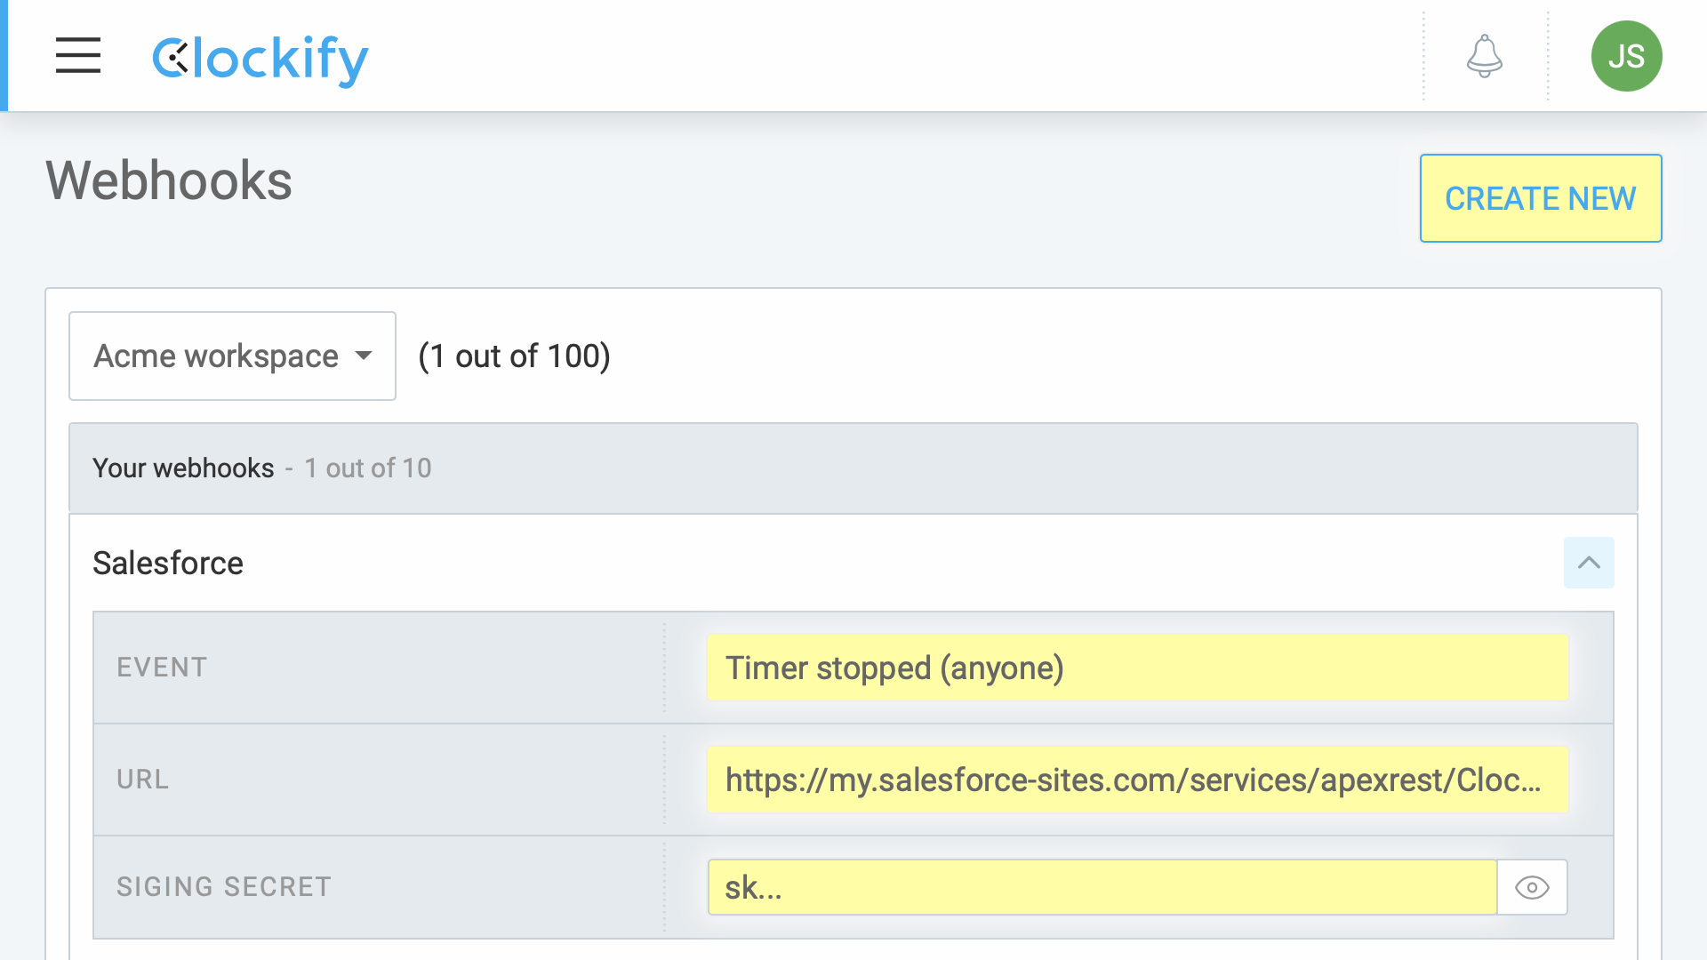This screenshot has width=1707, height=960.
Task: Click the Webhooks page heading
Action: pyautogui.click(x=169, y=180)
